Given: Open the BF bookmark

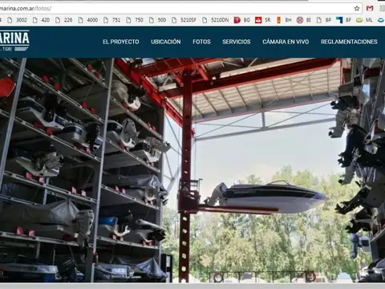Looking at the screenshot, I should (344, 20).
